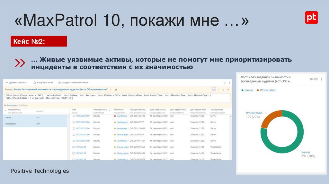Open host 10.125.253.100 in CVE-2020-1927 row
This screenshot has height=184, width=329.
pyautogui.click(x=82, y=122)
